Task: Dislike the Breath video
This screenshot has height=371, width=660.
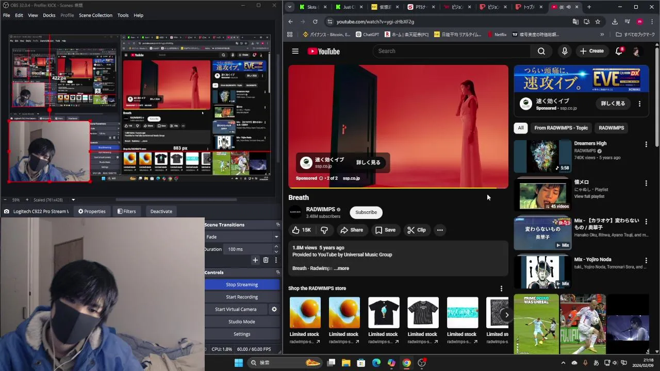Action: click(324, 230)
